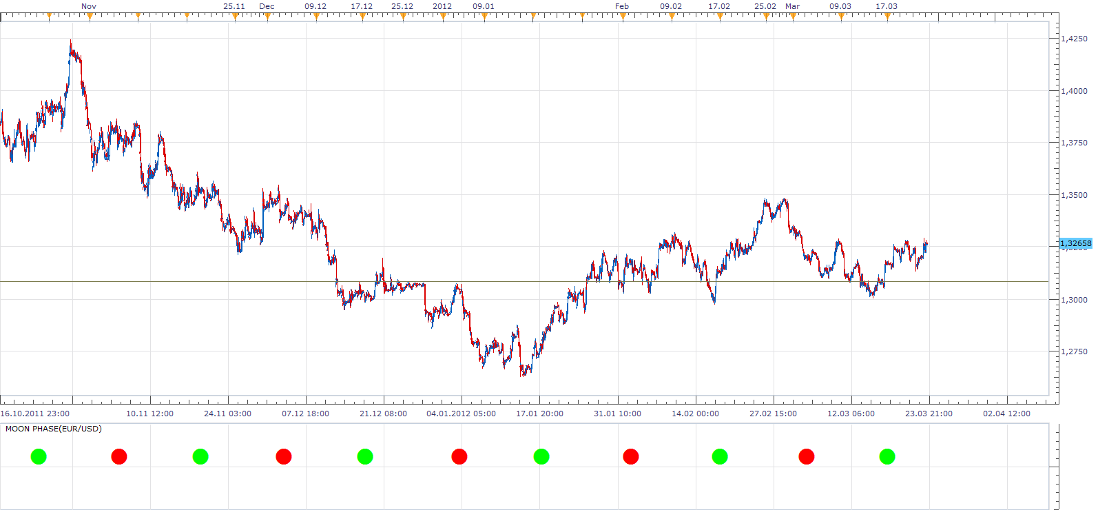Select the orange marker below Dec
Screen dimensions: 1098x510
[x=267, y=17]
